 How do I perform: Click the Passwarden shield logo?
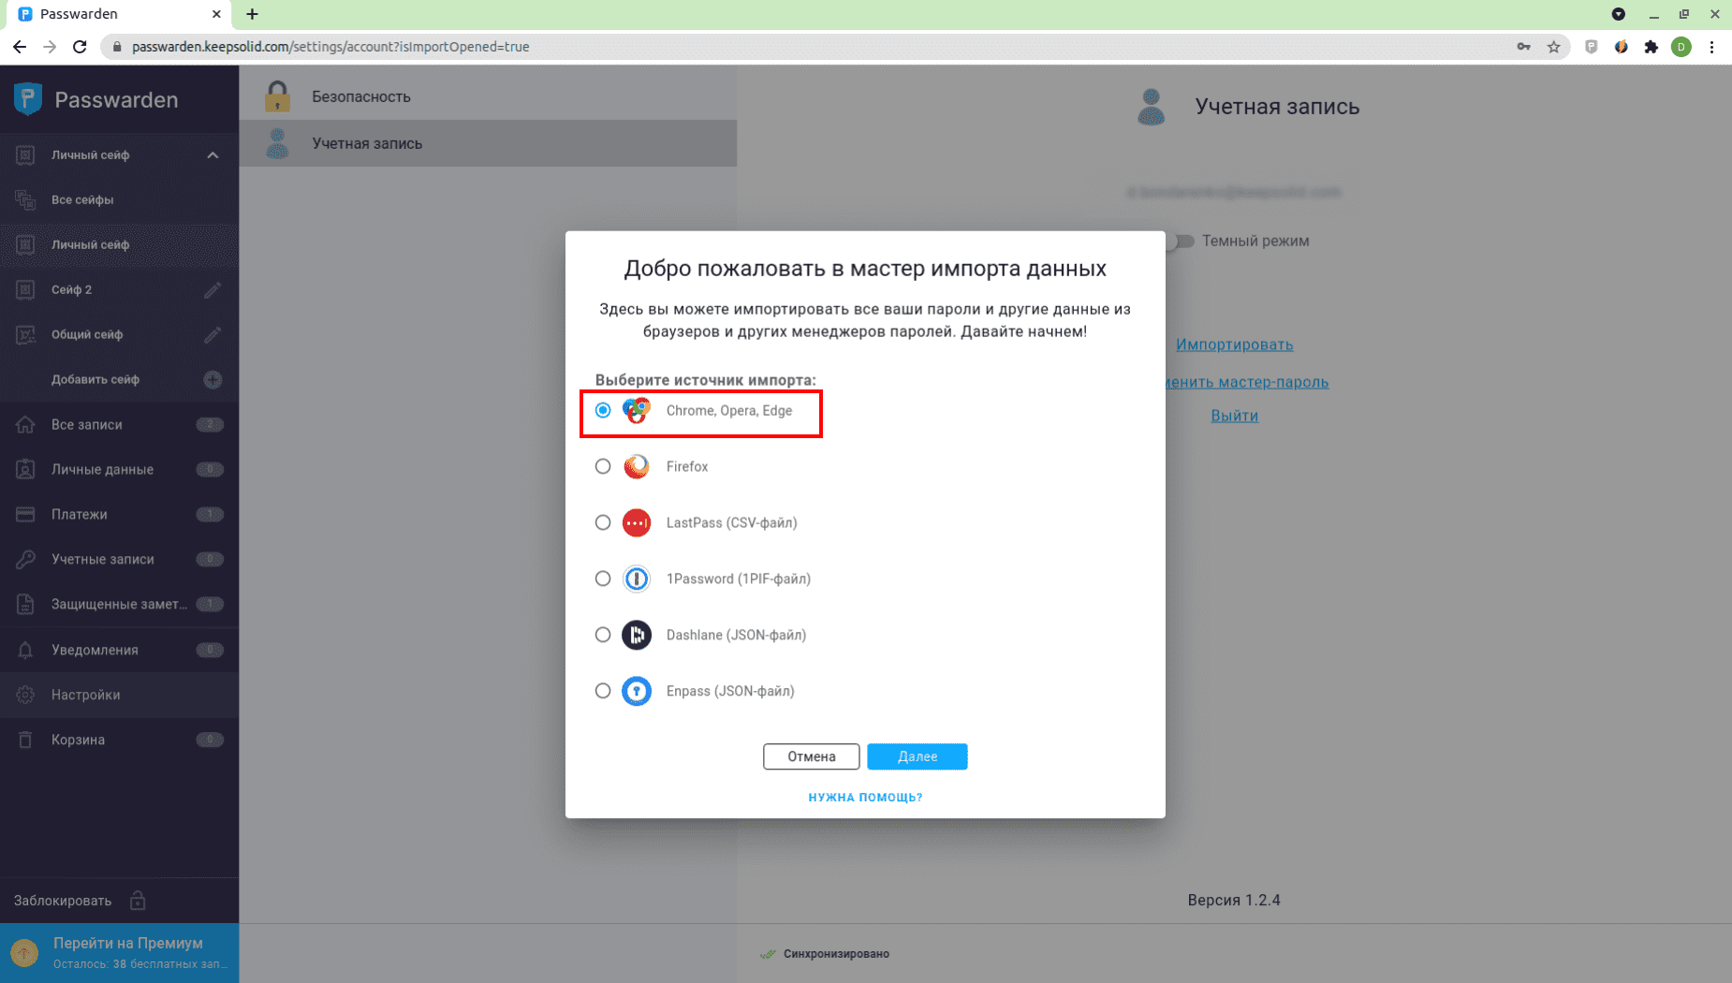click(x=28, y=99)
